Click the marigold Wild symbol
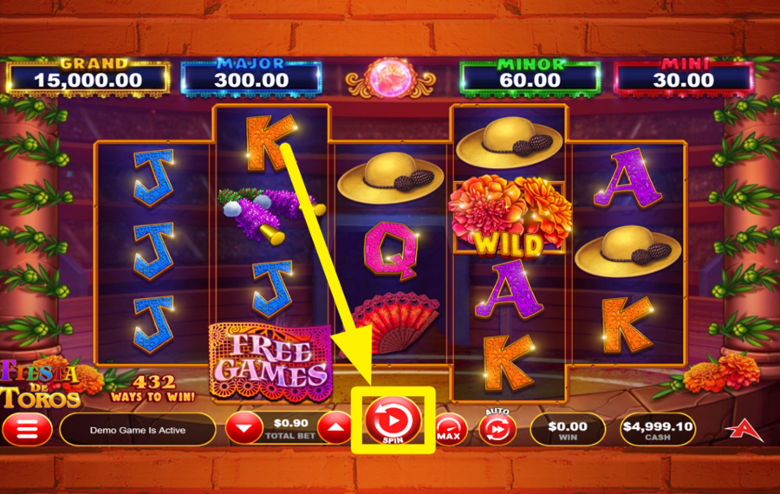Viewport: 780px width, 494px height. [509, 217]
